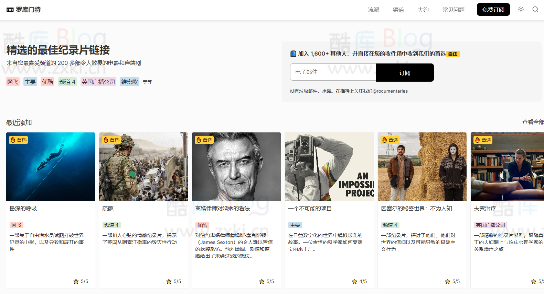
Task: Click the 频道 4 tag on 疏散 card
Action: pyautogui.click(x=111, y=225)
